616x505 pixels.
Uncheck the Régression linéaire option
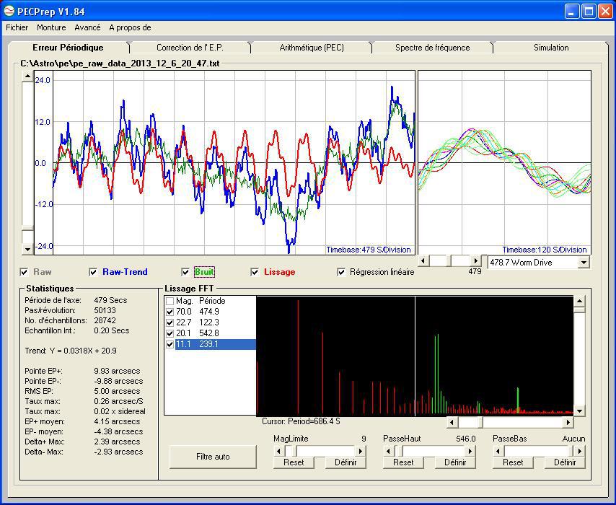click(342, 272)
